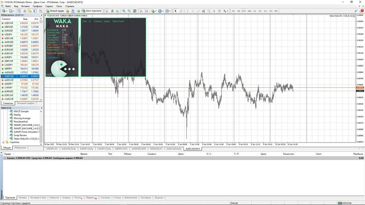Switch to the GBPJPY,M15 chart tab
This screenshot has width=365, height=205.
coord(121,149)
